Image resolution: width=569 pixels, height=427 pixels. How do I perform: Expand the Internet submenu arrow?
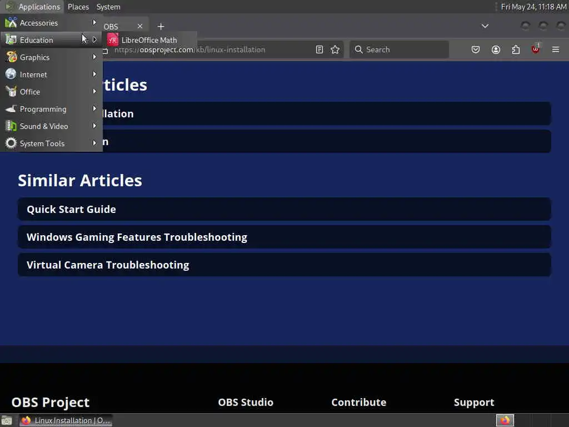pos(94,74)
